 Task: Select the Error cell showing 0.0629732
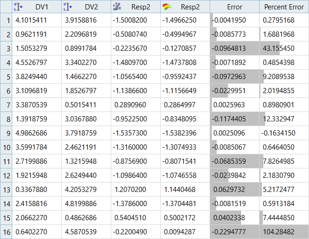234,190
